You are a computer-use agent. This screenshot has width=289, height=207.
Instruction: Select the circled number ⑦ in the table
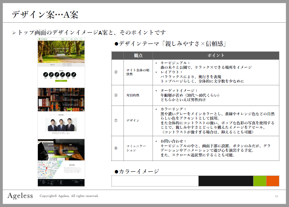coord(116,121)
